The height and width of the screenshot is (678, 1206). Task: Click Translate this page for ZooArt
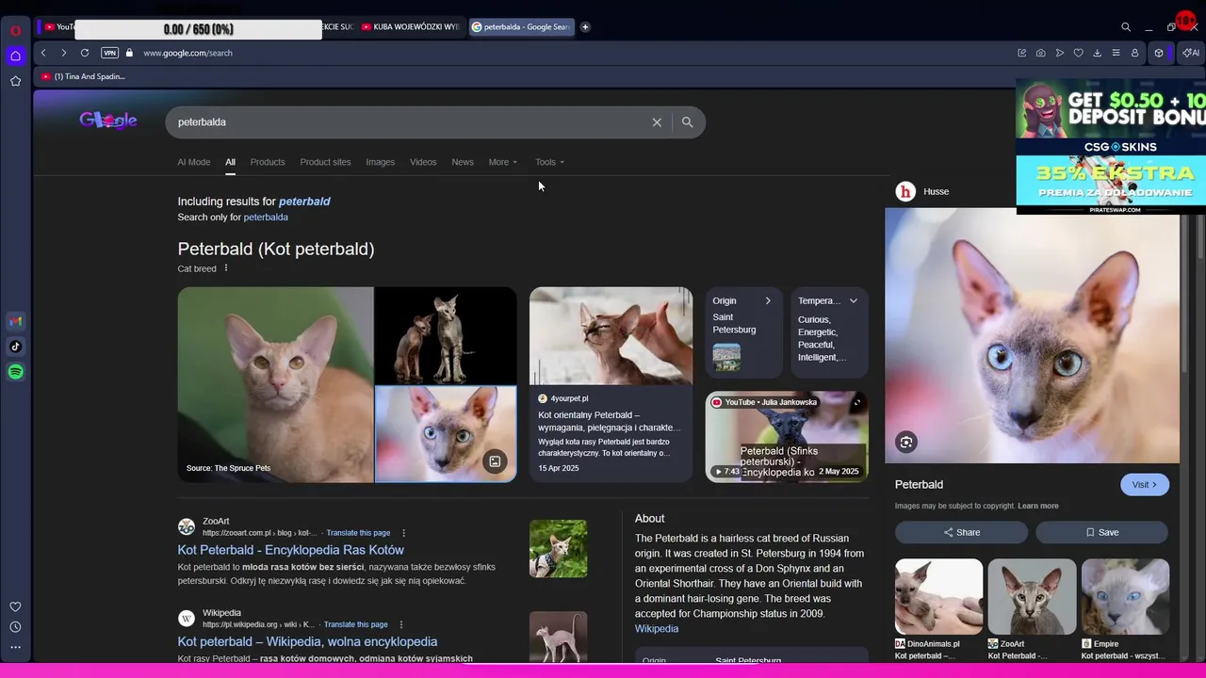click(x=358, y=533)
